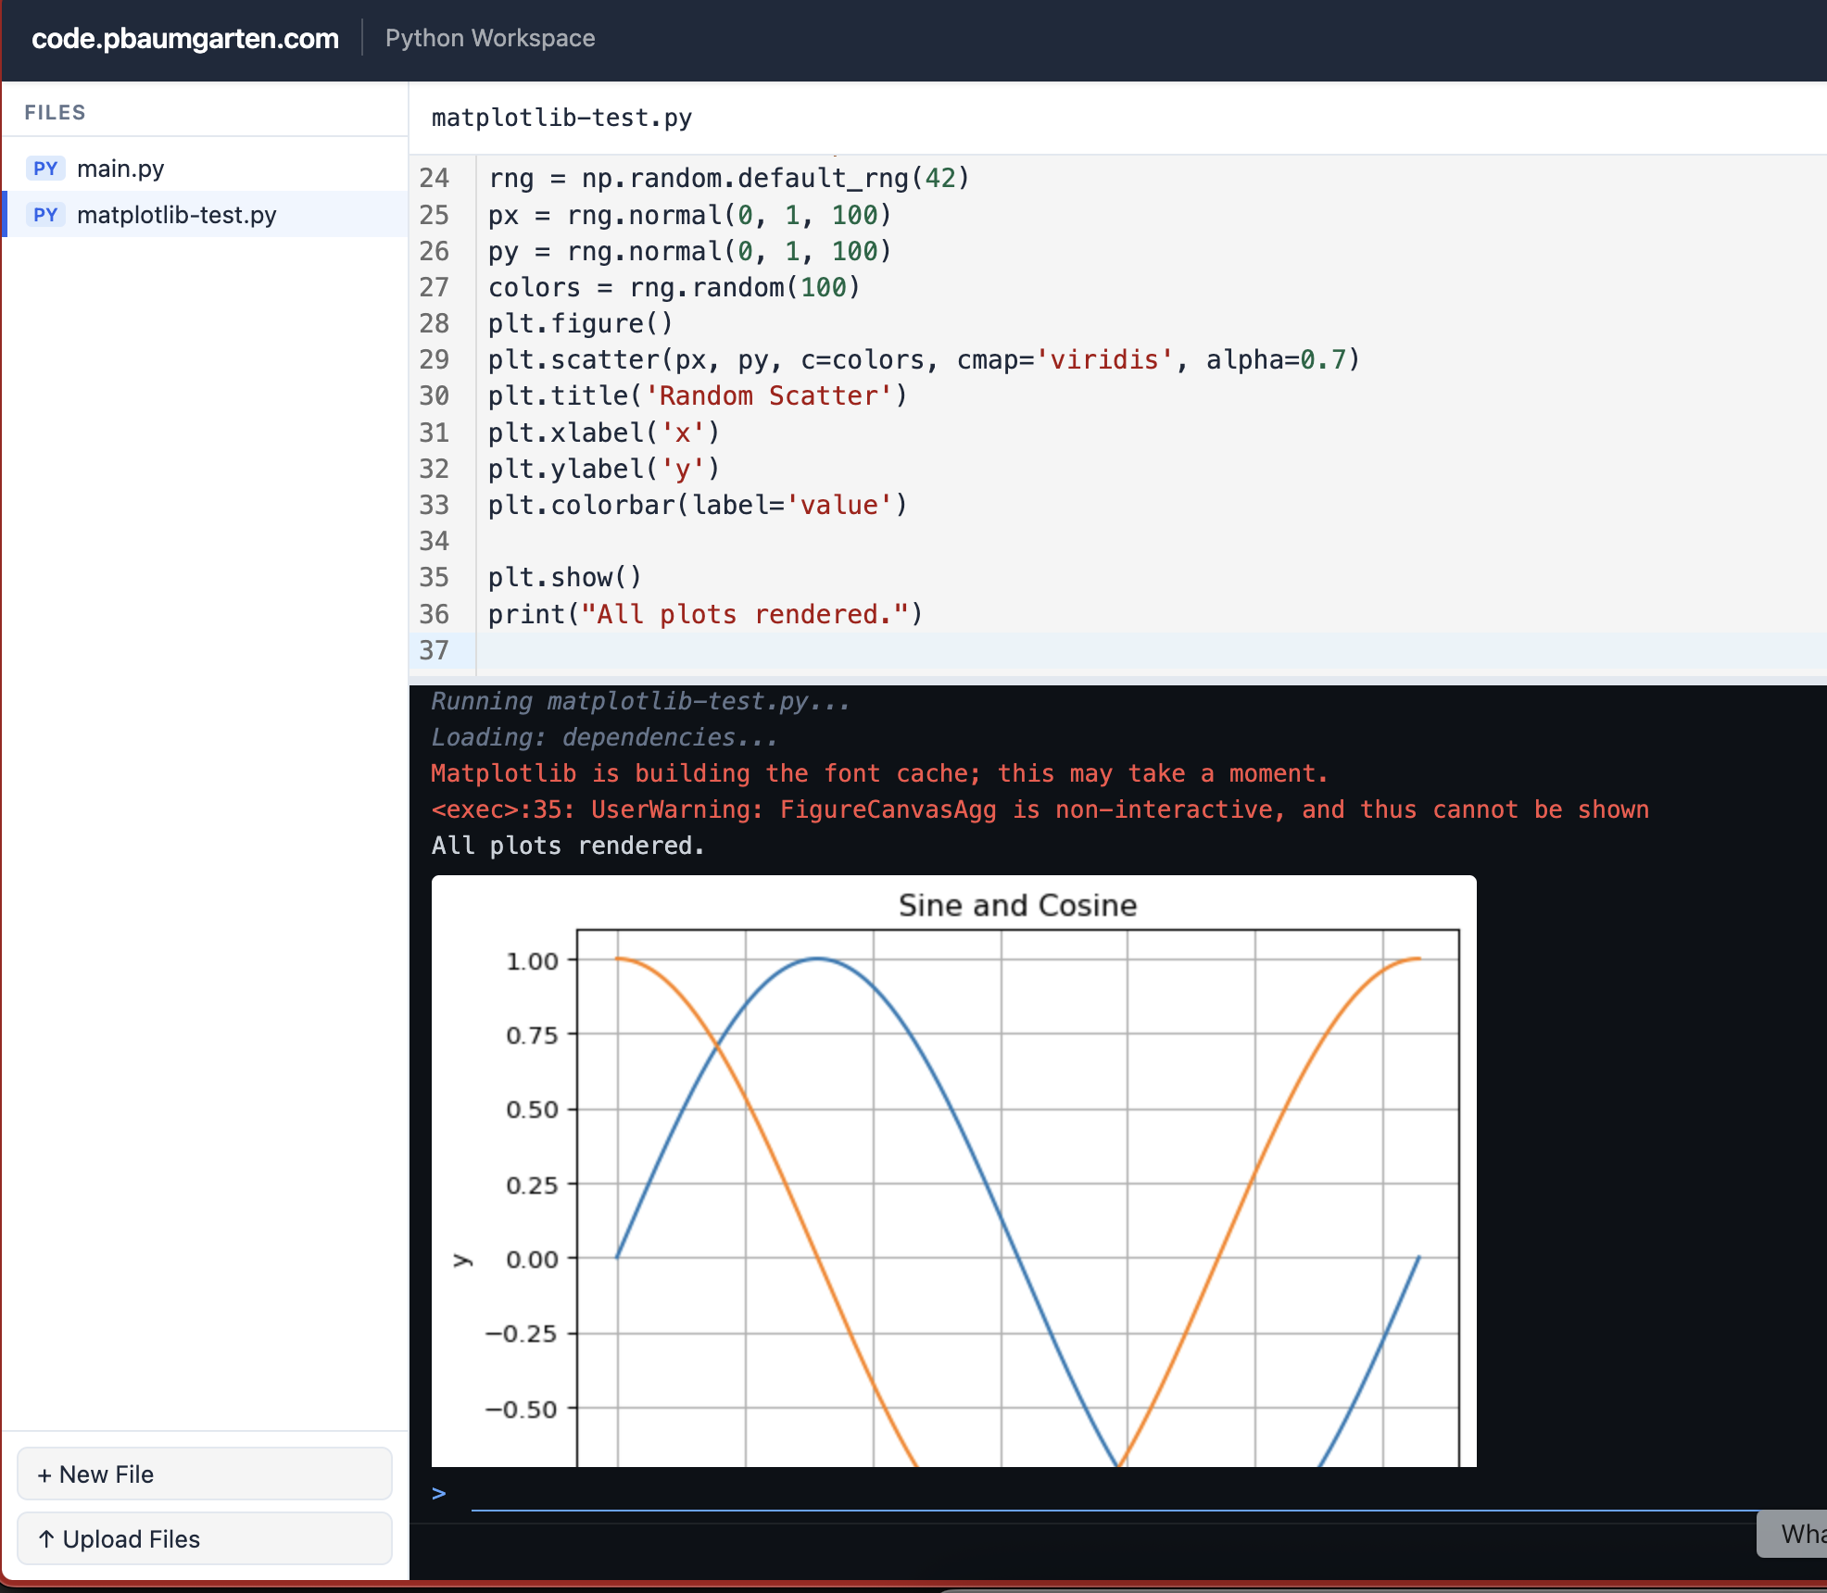Click the 'Loading: dependencies...' console line

tap(604, 737)
